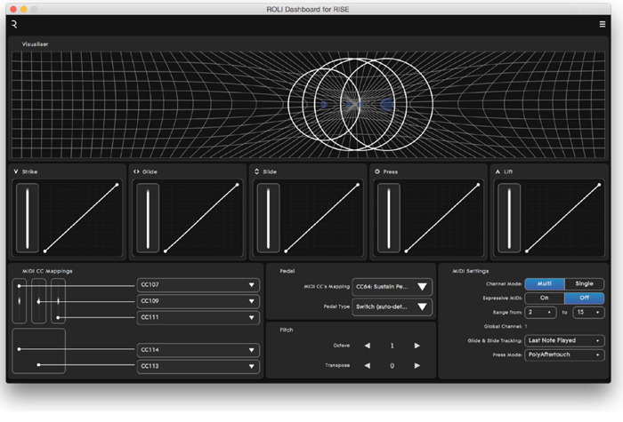Click the Slide response curve graph
623x422 pixels.
point(322,219)
